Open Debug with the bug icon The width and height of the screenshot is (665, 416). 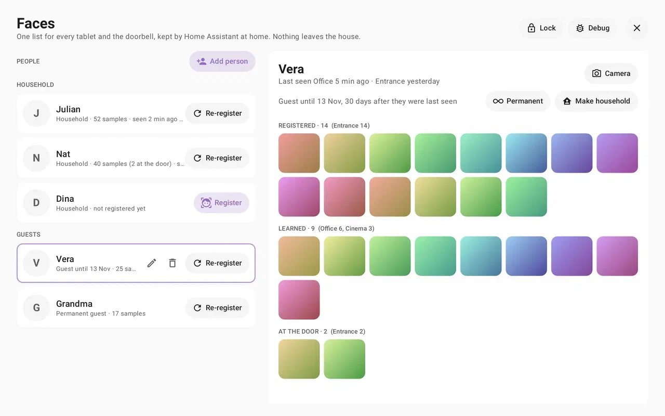[593, 28]
